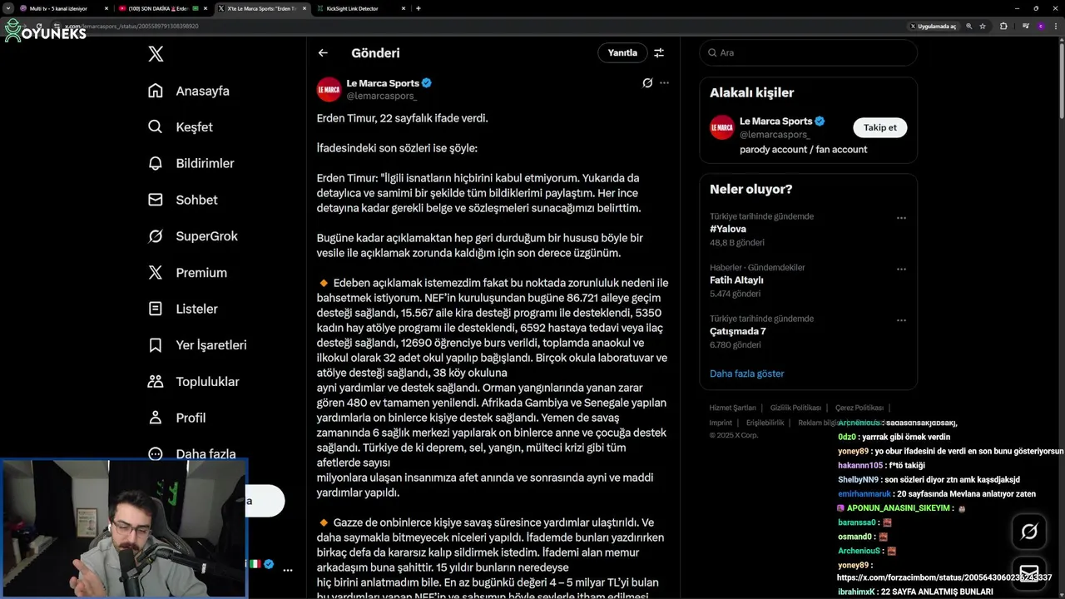The height and width of the screenshot is (599, 1065).
Task: Open Sohbet messages
Action: pos(182,200)
